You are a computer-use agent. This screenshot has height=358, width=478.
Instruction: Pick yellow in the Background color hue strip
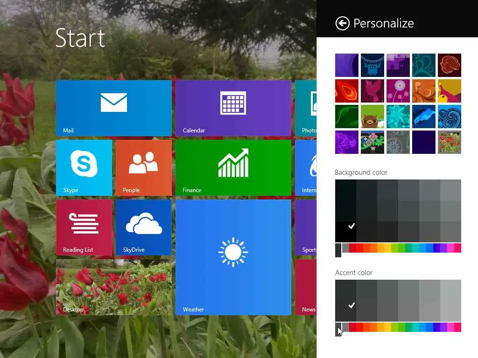pyautogui.click(x=387, y=248)
